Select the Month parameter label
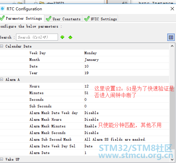This screenshot has width=176, height=163. [34, 60]
